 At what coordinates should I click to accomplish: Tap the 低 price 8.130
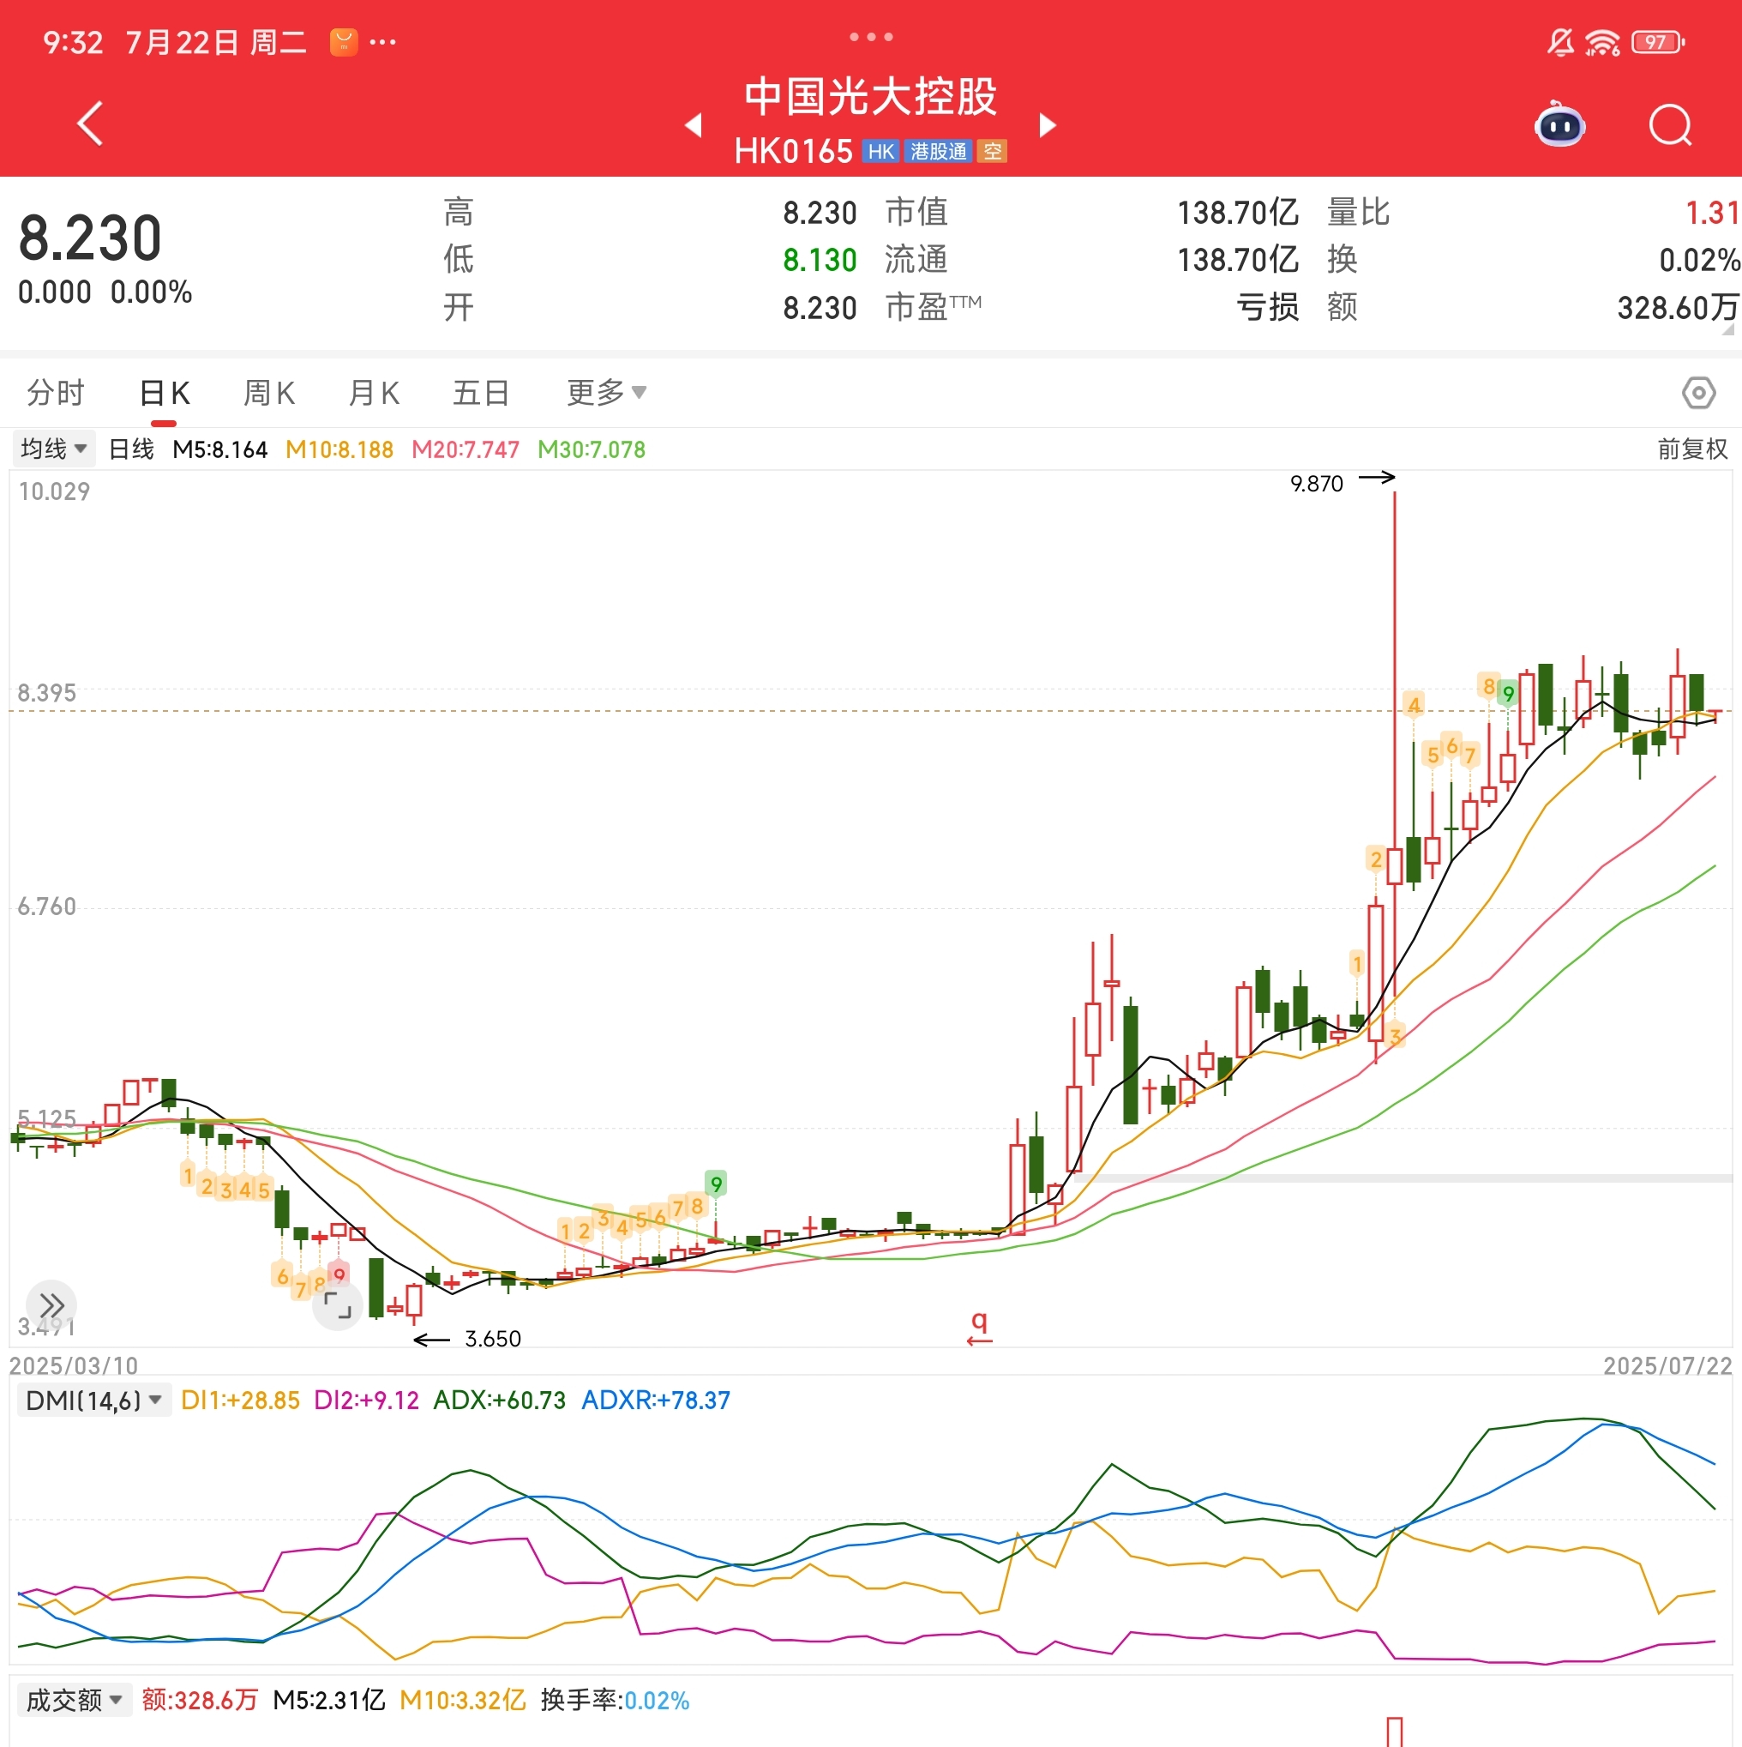(x=819, y=260)
